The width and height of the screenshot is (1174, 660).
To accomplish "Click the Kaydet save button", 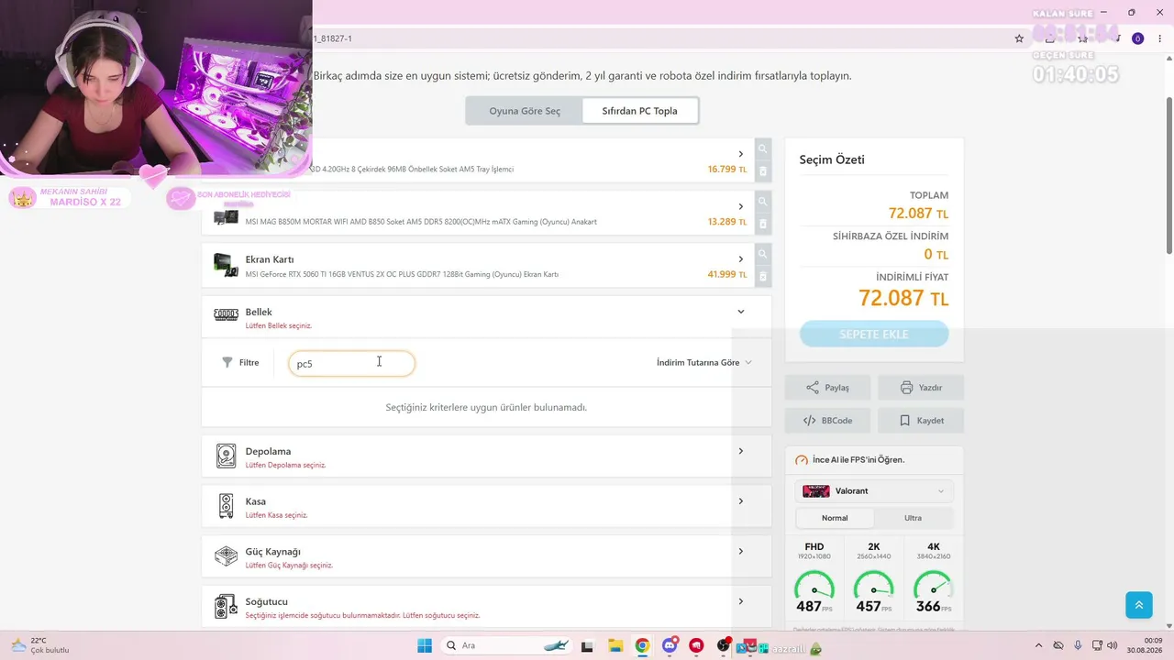I will (921, 421).
